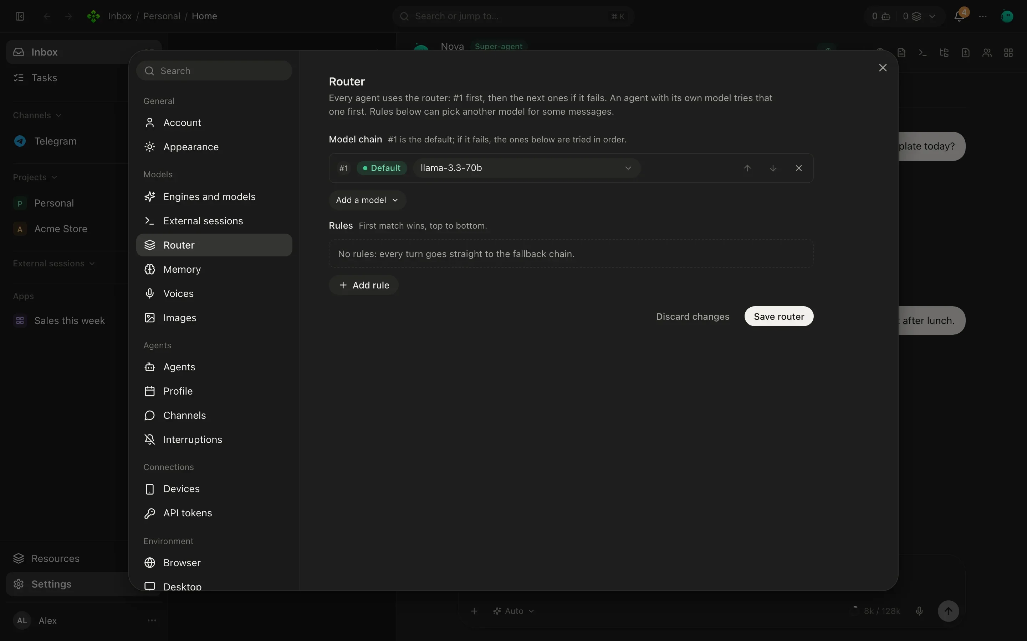Viewport: 1027px width, 641px height.
Task: Open the file upload icon in Nova toolbar
Action: coord(965,53)
